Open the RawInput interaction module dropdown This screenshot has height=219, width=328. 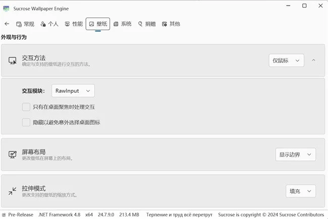coord(73,91)
